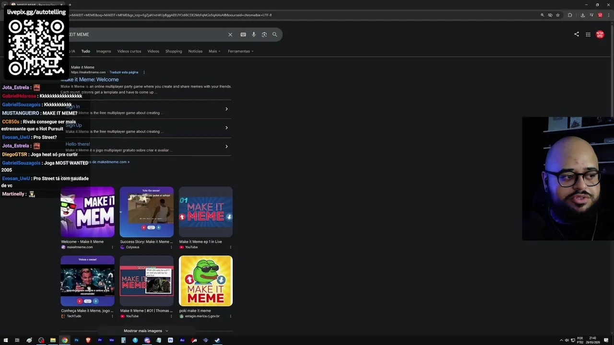Open Adobe Audition from the taskbar
The image size is (614, 345).
tap(182, 340)
